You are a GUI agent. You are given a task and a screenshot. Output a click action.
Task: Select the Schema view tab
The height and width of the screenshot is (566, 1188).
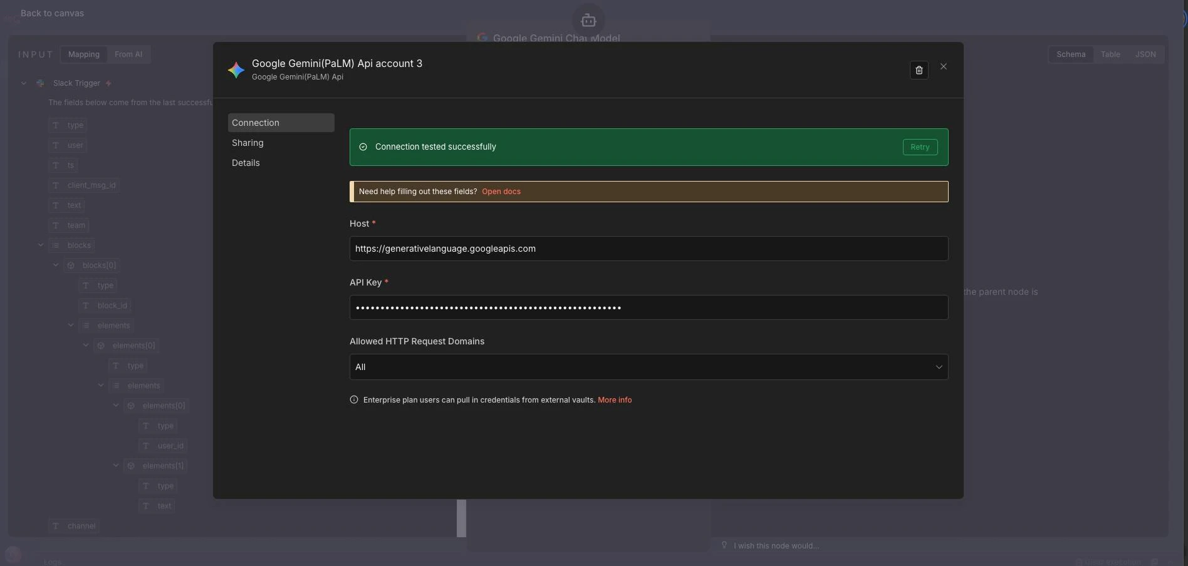pyautogui.click(x=1071, y=54)
